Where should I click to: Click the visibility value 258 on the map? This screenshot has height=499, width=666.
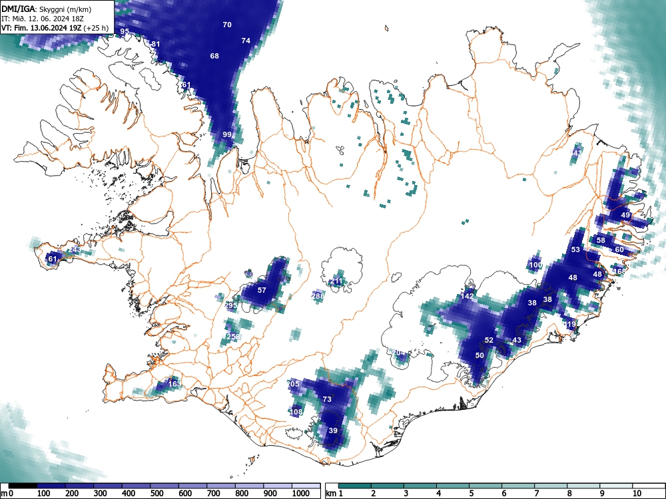pyautogui.click(x=234, y=337)
